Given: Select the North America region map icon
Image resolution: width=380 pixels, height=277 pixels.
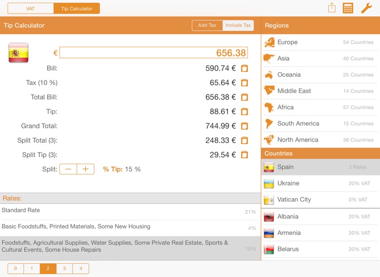Looking at the screenshot, I should 269,140.
